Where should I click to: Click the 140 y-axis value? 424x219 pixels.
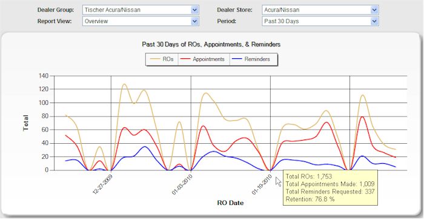point(43,76)
